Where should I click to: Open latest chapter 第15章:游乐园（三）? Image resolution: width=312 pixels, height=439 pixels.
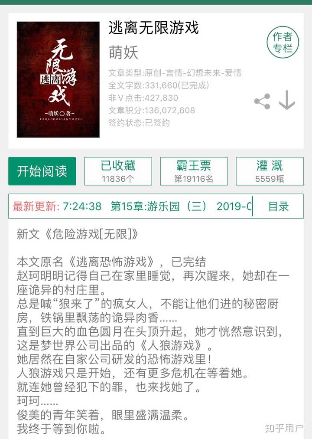click(x=159, y=206)
